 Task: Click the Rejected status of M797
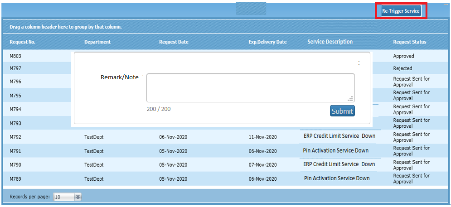click(x=403, y=68)
